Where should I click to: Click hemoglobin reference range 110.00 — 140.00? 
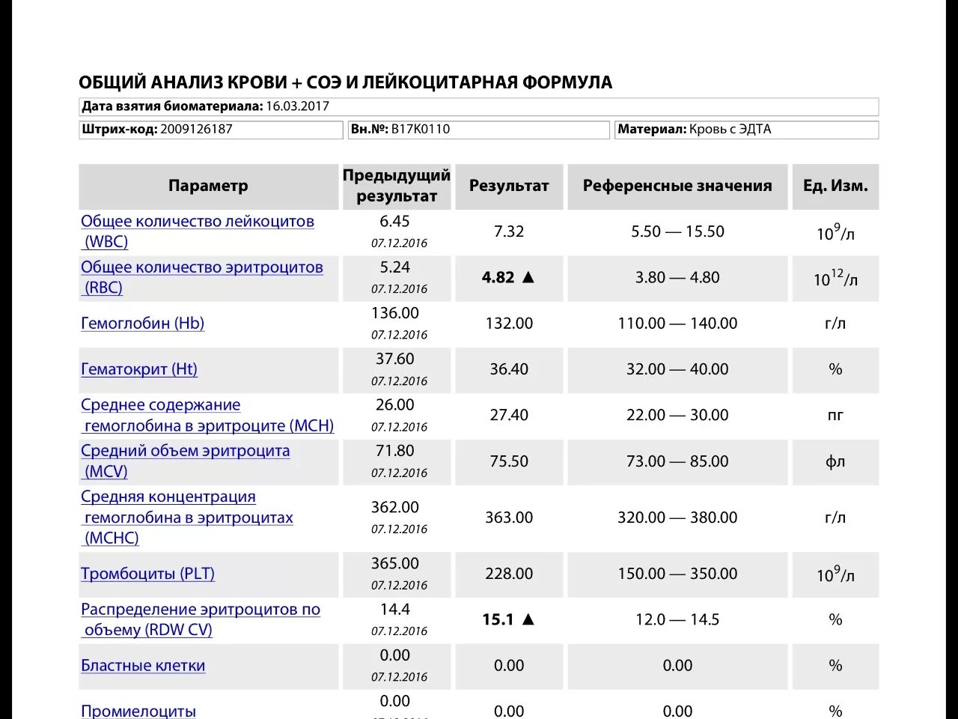pyautogui.click(x=677, y=324)
